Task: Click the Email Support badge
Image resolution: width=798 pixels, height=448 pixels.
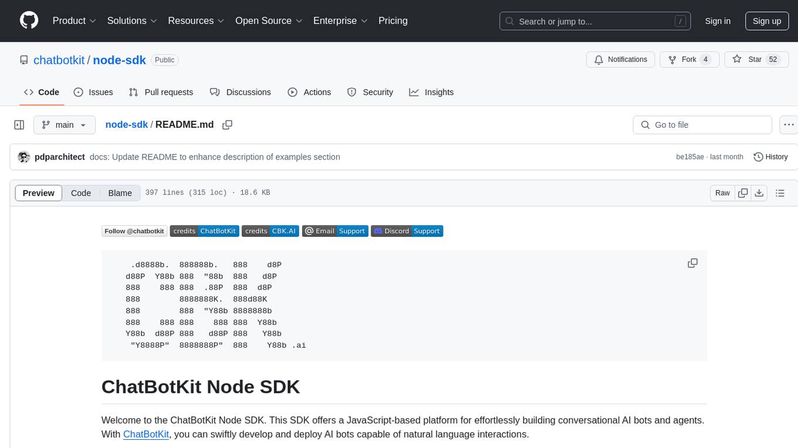Action: tap(335, 231)
